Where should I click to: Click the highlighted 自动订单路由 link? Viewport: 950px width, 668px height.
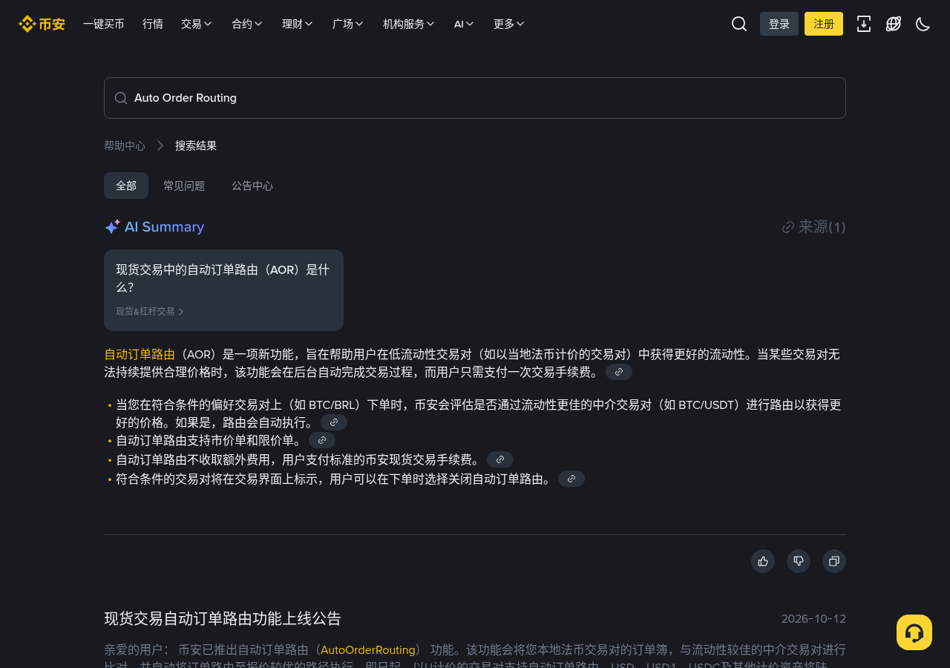coord(140,354)
